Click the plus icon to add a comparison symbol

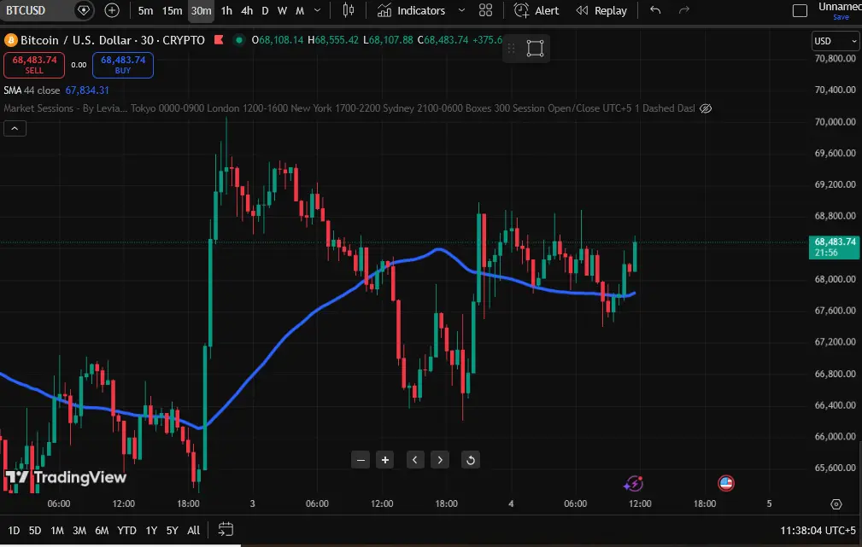pos(112,10)
